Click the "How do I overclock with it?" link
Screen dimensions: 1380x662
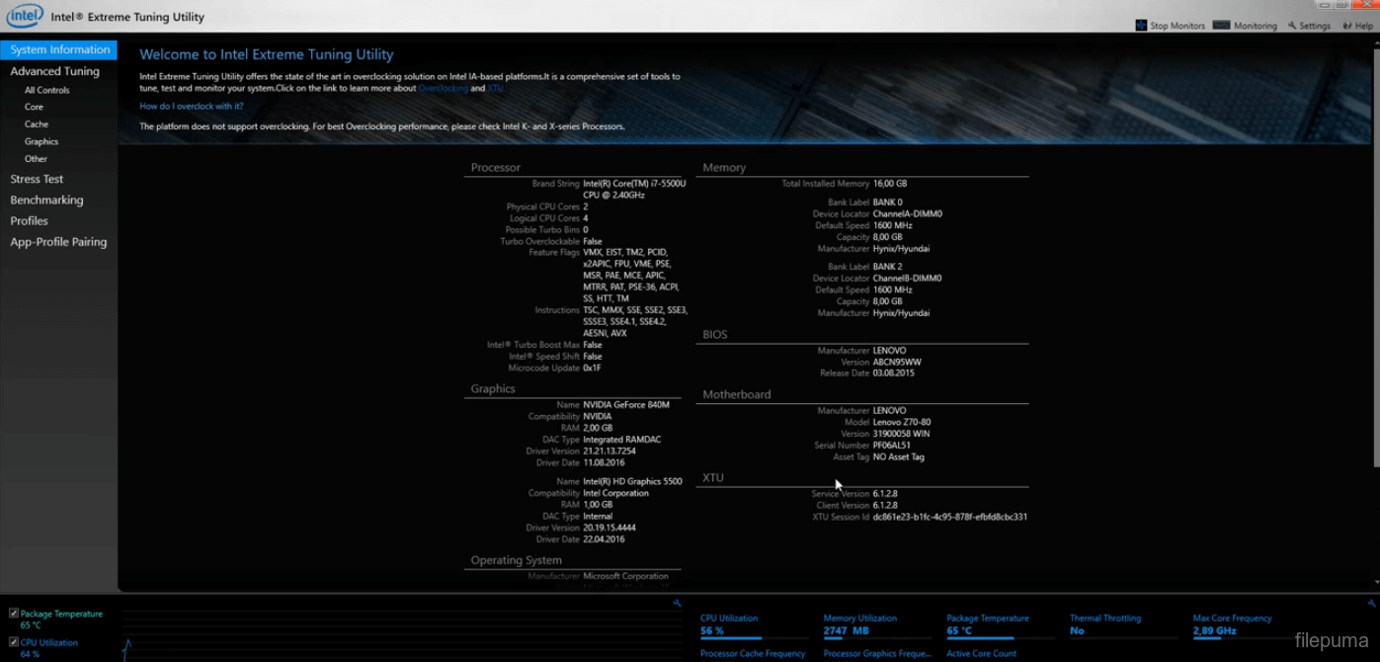point(191,106)
